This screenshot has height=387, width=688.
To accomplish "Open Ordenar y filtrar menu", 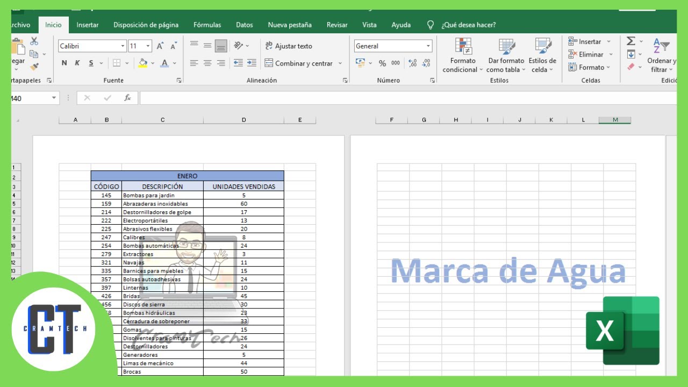I will pyautogui.click(x=662, y=55).
